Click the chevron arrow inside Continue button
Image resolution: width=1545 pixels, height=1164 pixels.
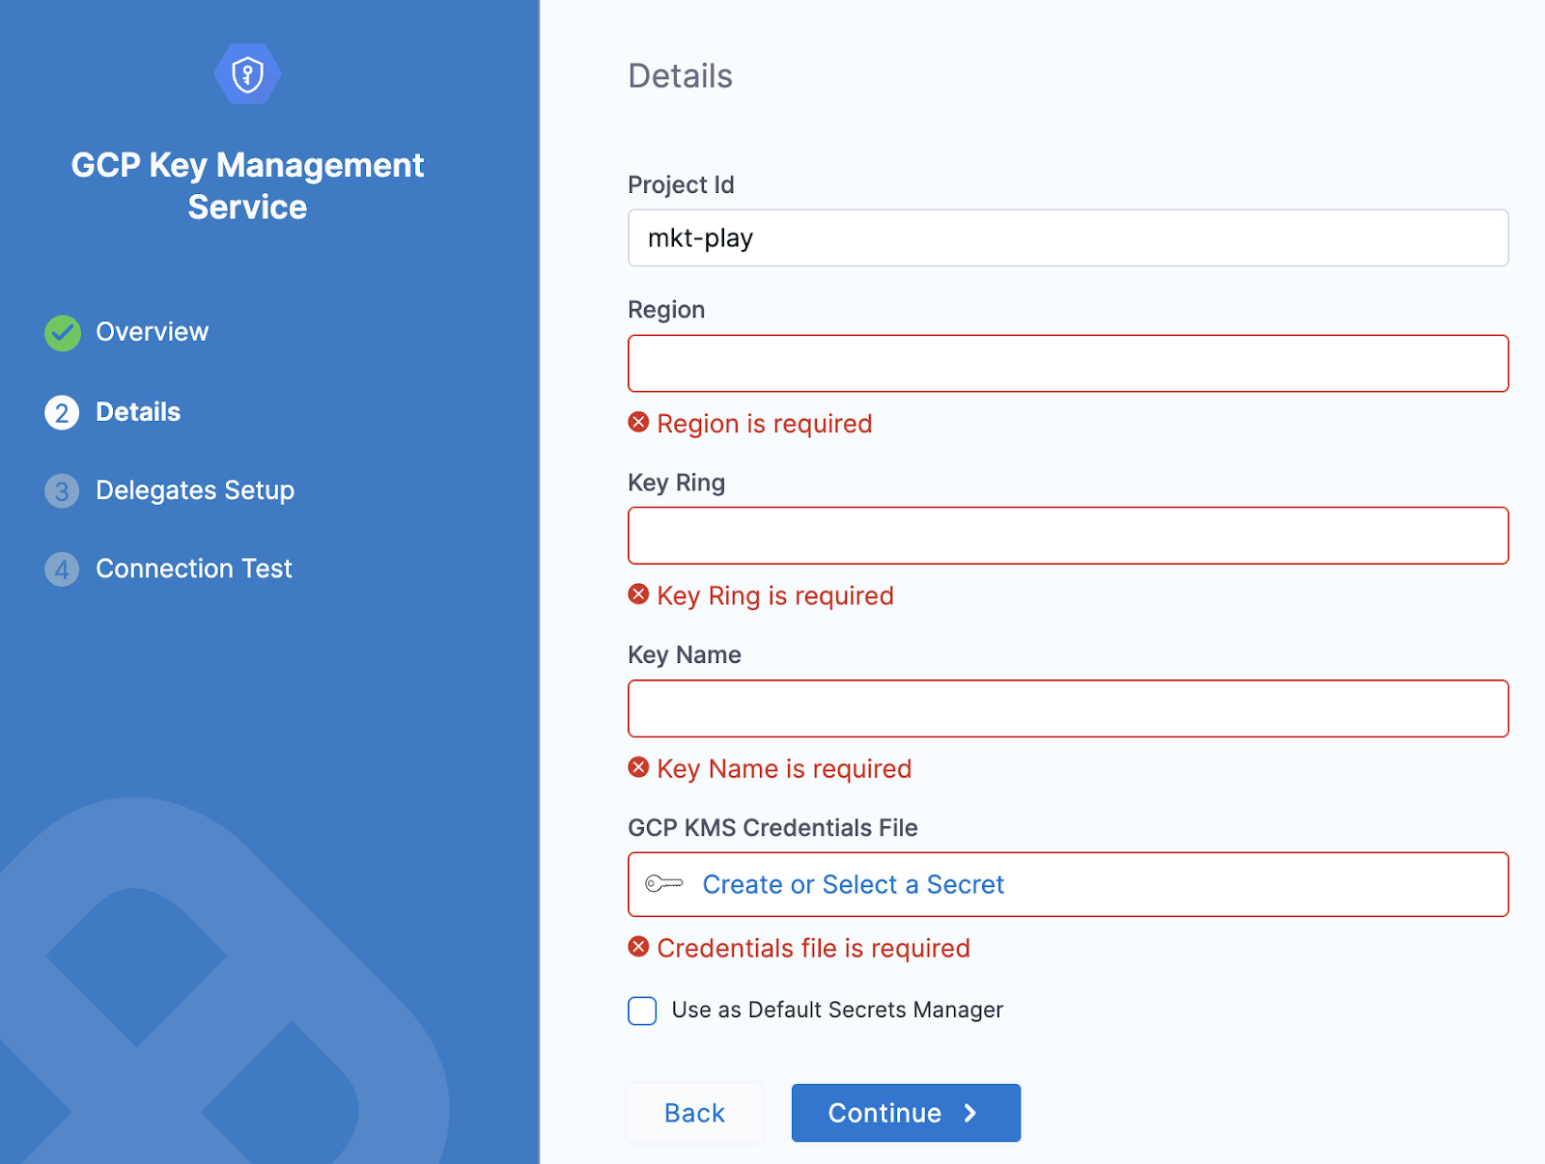click(x=970, y=1112)
